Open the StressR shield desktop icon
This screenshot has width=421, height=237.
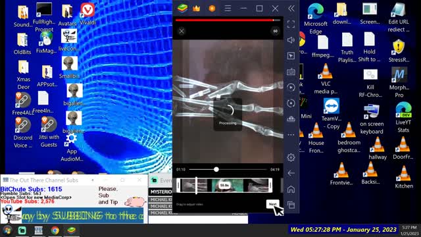(x=399, y=51)
